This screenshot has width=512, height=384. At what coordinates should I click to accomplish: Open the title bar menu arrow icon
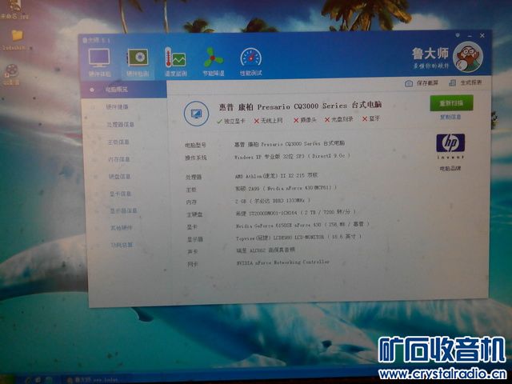(x=458, y=34)
